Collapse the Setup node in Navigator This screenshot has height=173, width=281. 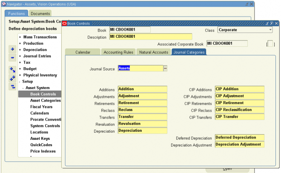pyautogui.click(x=20, y=82)
